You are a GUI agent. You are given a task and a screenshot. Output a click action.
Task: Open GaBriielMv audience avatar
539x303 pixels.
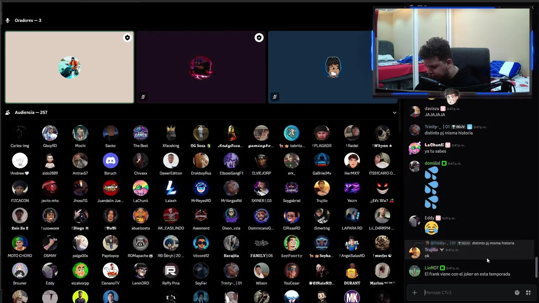coord(322,160)
